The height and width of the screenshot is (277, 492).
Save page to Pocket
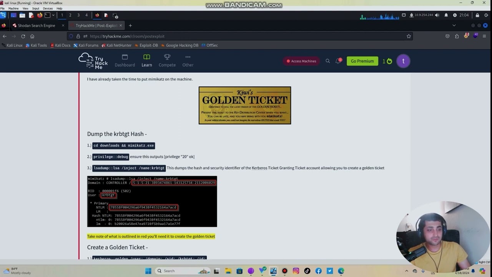click(x=447, y=36)
